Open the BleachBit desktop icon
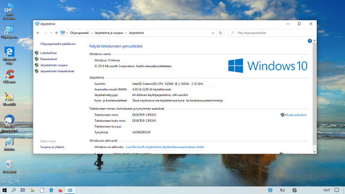This screenshot has width=345, height=194. click(9, 99)
